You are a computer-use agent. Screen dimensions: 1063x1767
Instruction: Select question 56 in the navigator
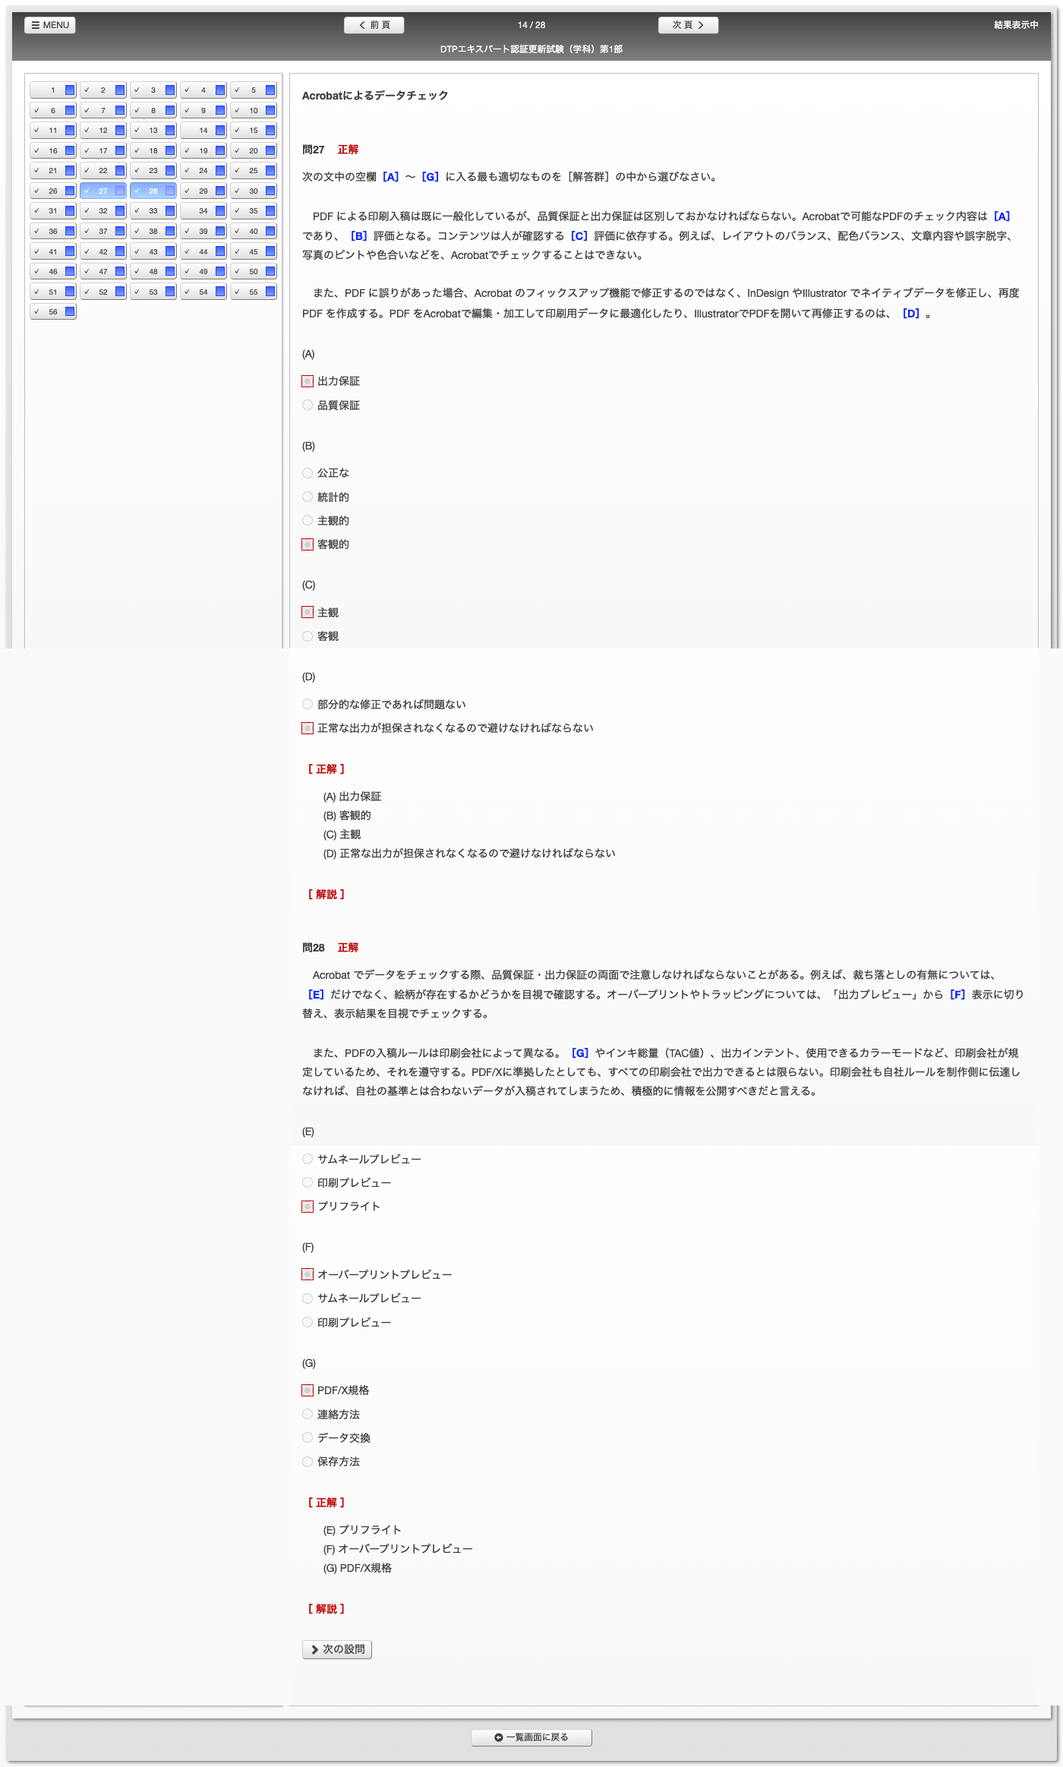[52, 311]
